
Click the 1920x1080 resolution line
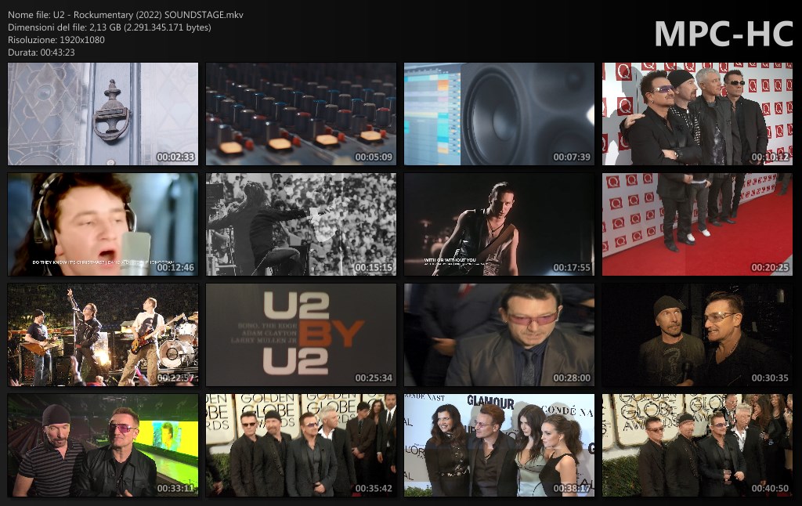[x=56, y=39]
